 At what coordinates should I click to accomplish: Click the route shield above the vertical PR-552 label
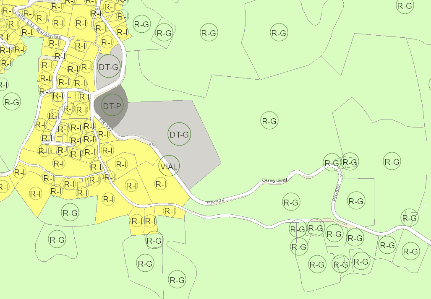[341, 174]
